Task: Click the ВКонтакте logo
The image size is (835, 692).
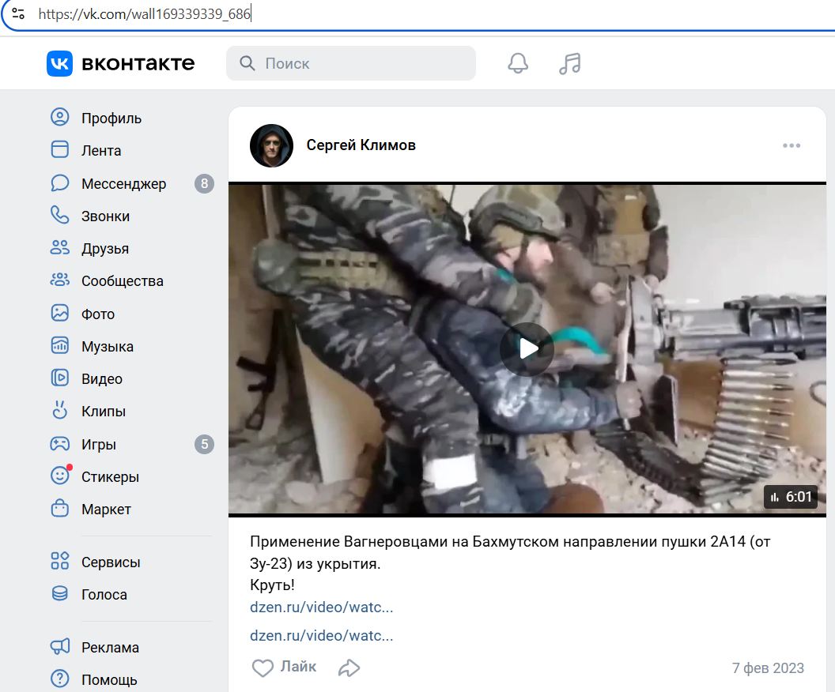Action: 119,63
